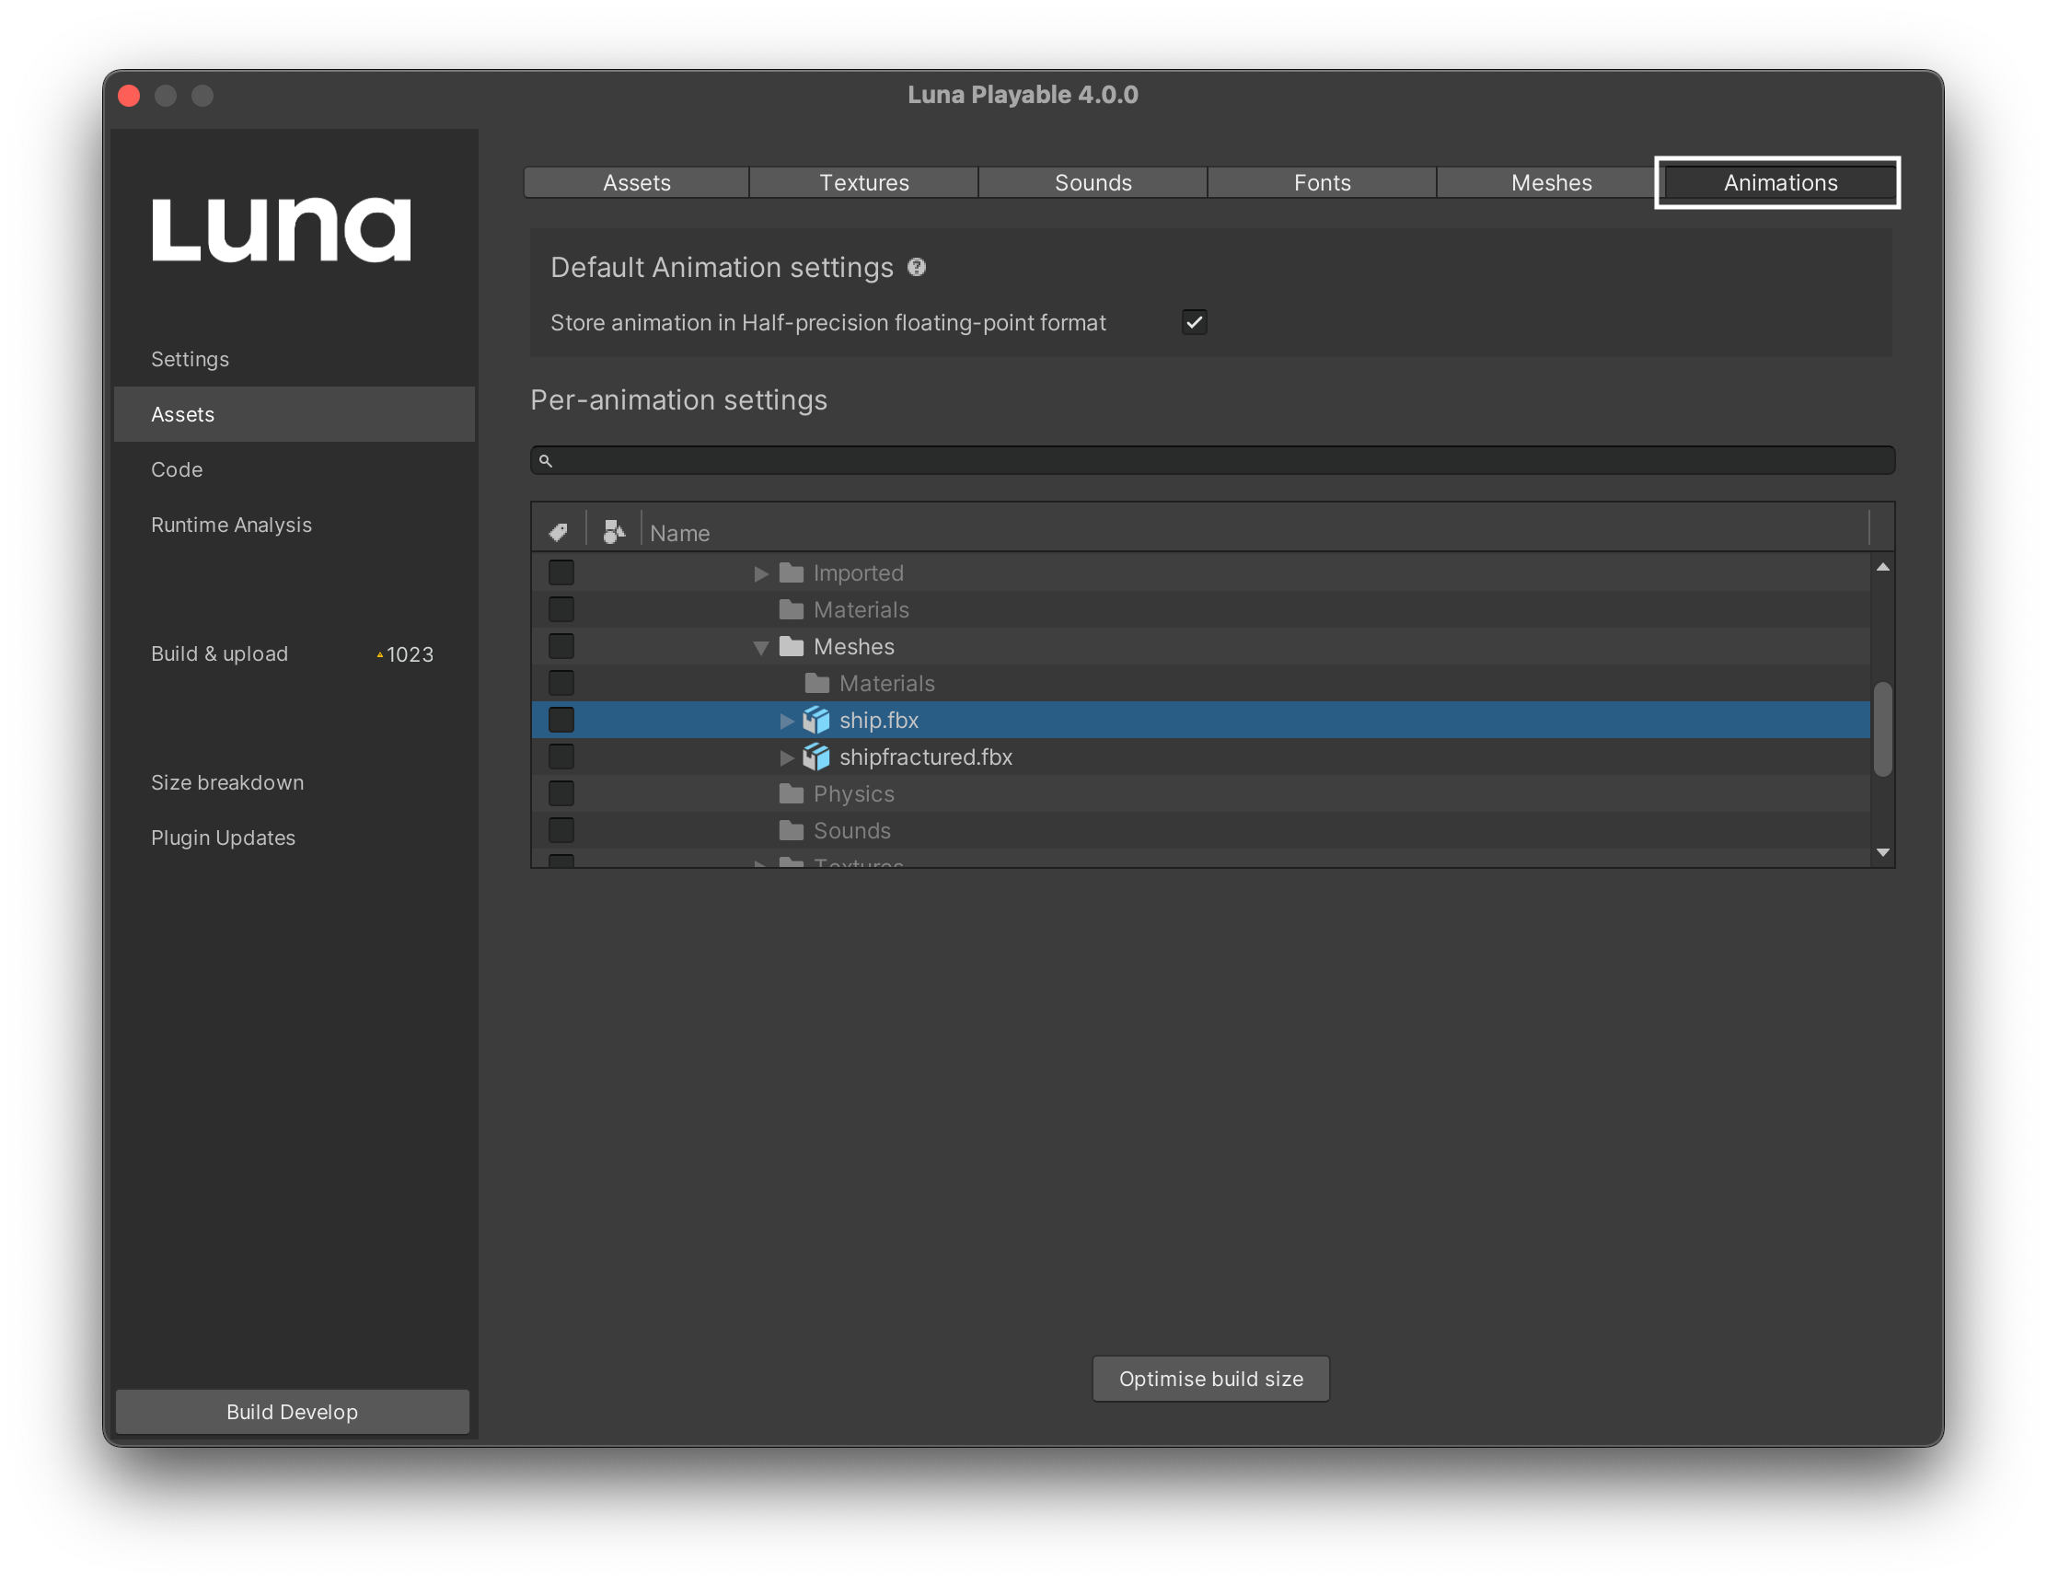Switch to the Sounds tab
This screenshot has height=1583, width=2047.
[x=1093, y=183]
